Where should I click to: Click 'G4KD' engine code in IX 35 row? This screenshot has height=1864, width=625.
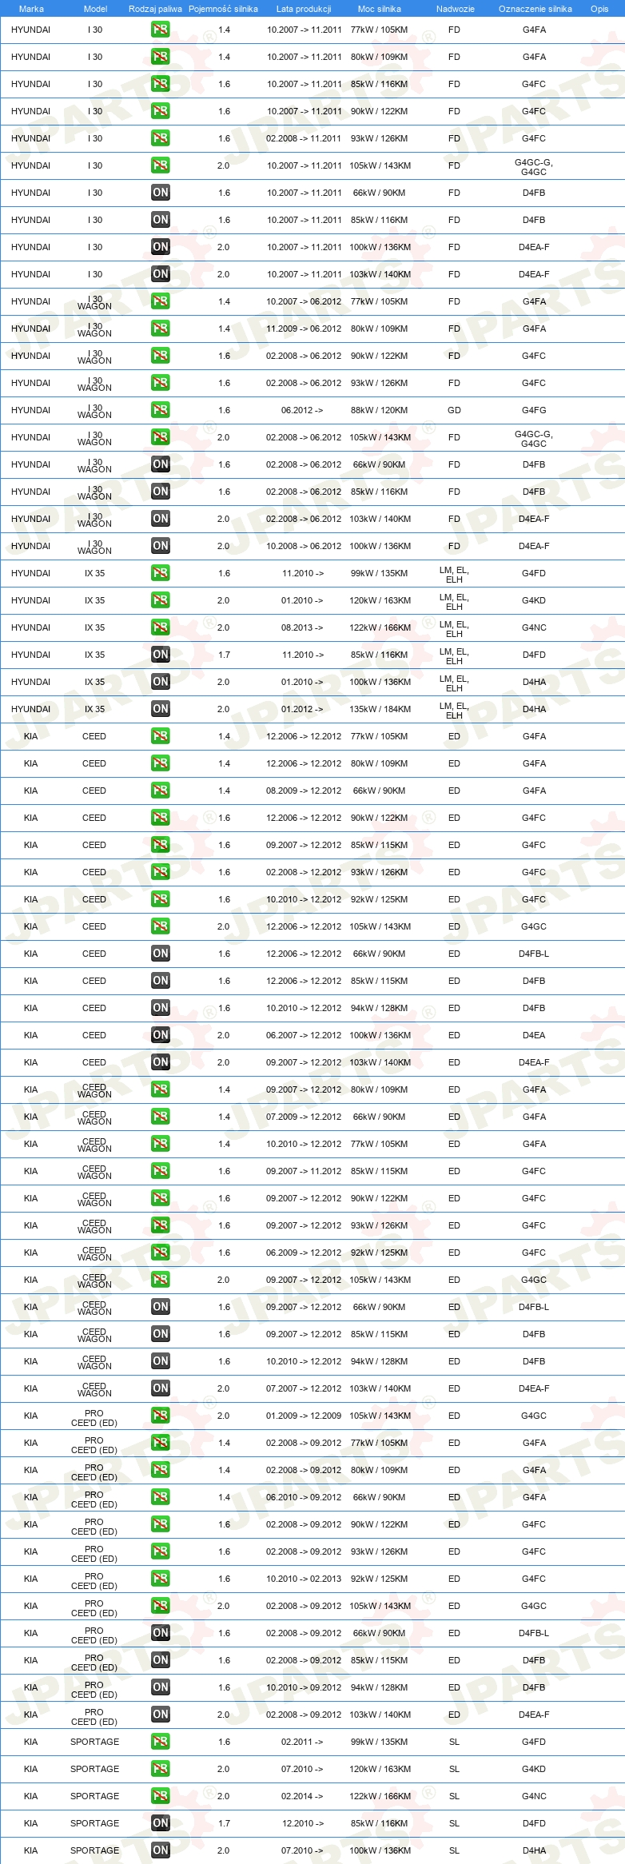(534, 600)
